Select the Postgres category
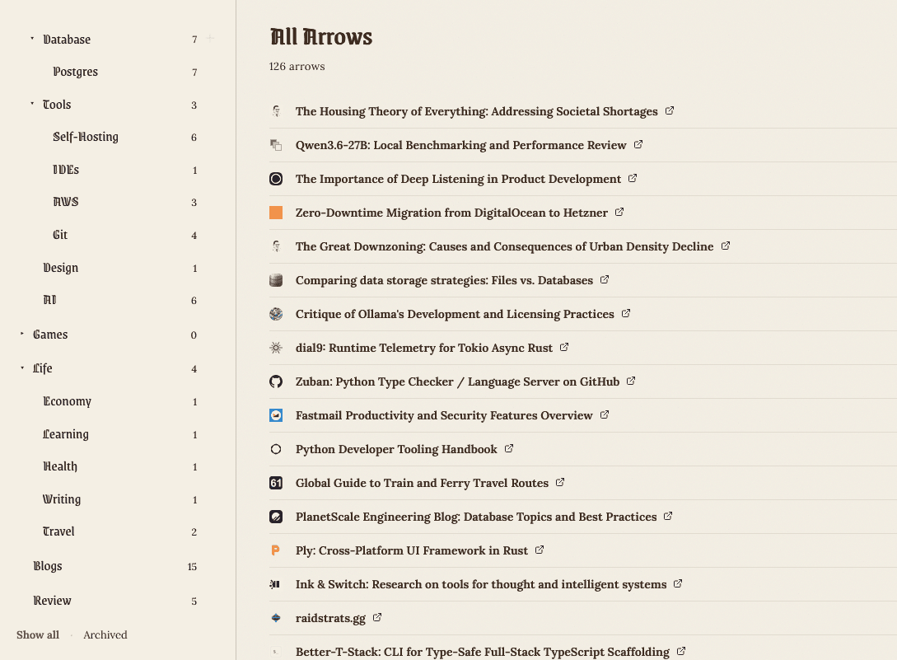This screenshot has width=897, height=660. pyautogui.click(x=76, y=72)
